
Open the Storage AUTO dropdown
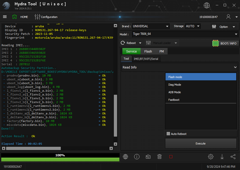coord(193,26)
